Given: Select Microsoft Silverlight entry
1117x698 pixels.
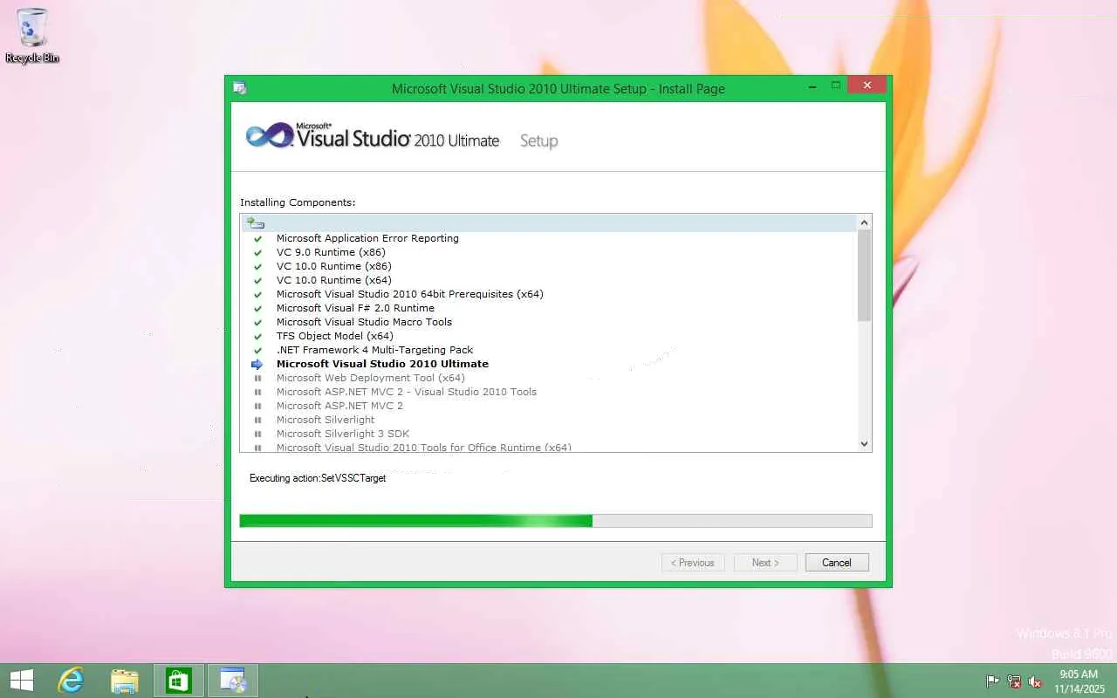Looking at the screenshot, I should (326, 420).
